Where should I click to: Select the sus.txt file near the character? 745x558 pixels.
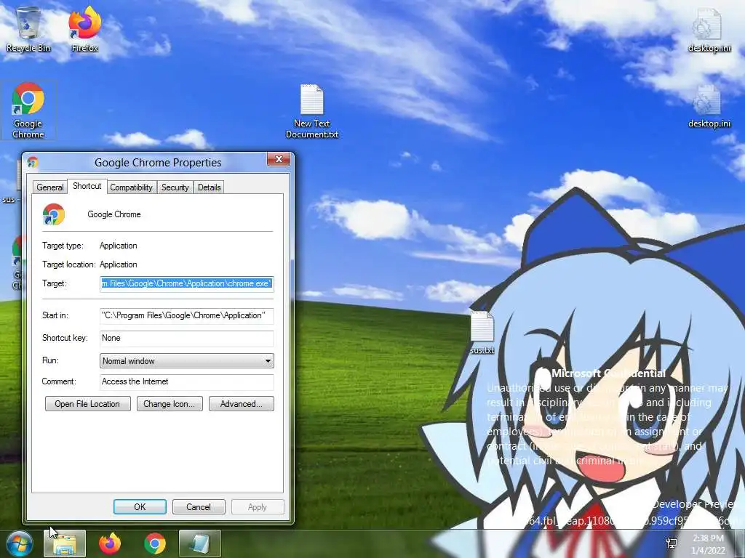[x=482, y=332]
